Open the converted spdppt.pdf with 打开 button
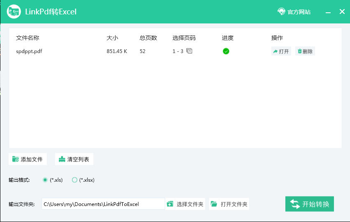The height and width of the screenshot is (222, 350). point(281,51)
